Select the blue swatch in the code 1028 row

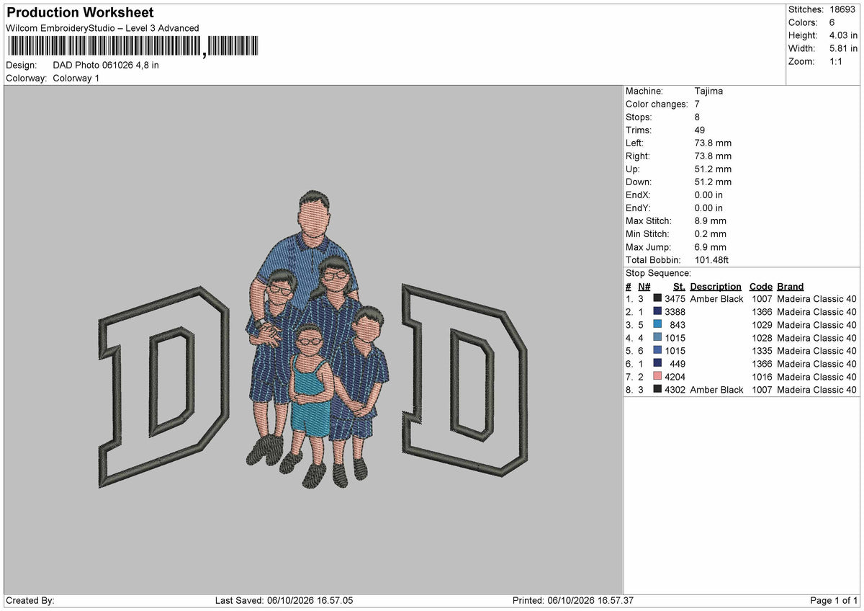click(657, 338)
